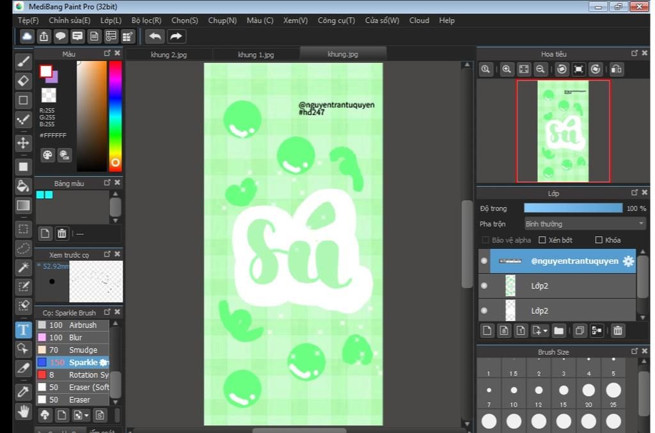The image size is (655, 433).
Task: Zoom out the navigator view
Action: point(540,69)
